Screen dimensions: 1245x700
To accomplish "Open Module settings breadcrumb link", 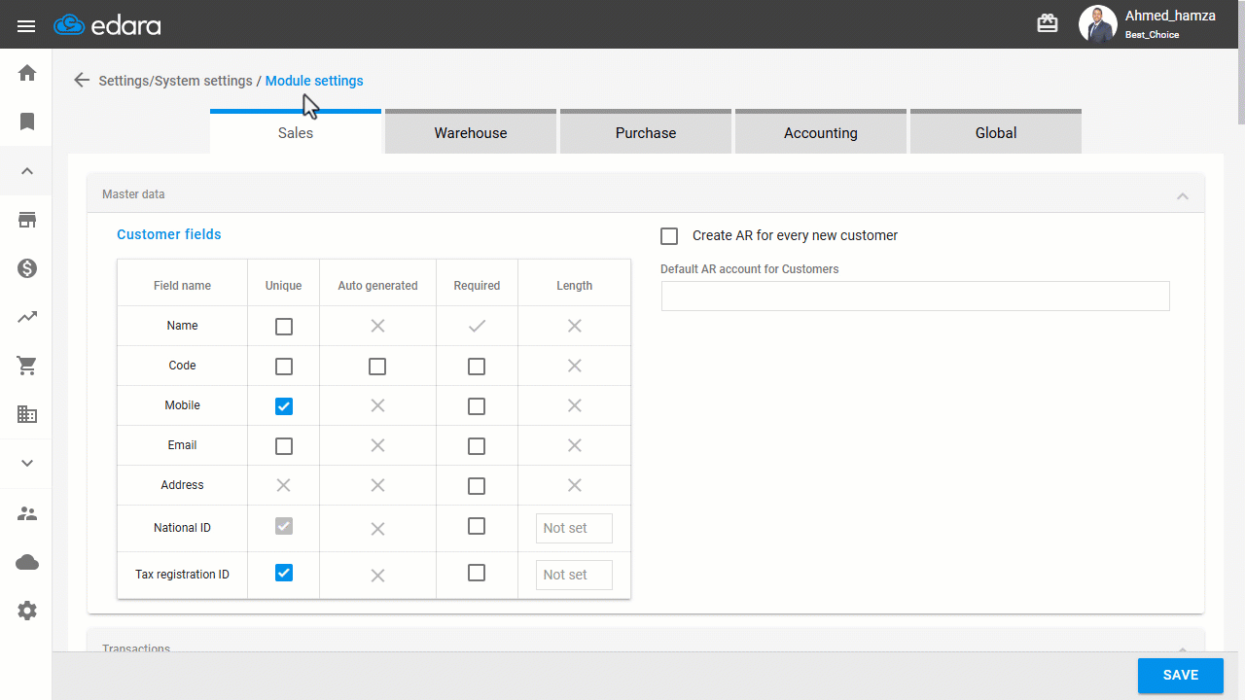I will 314,81.
